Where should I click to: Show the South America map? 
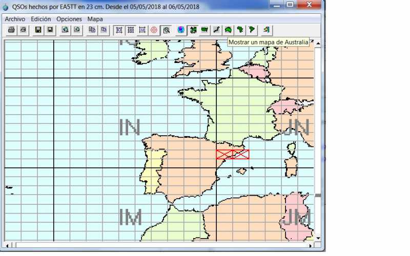click(252, 30)
